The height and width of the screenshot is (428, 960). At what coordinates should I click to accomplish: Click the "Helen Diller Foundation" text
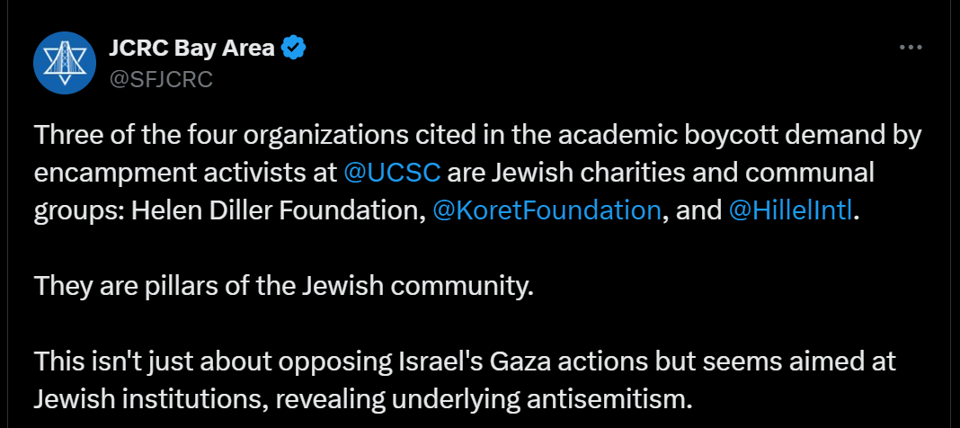pyautogui.click(x=276, y=210)
